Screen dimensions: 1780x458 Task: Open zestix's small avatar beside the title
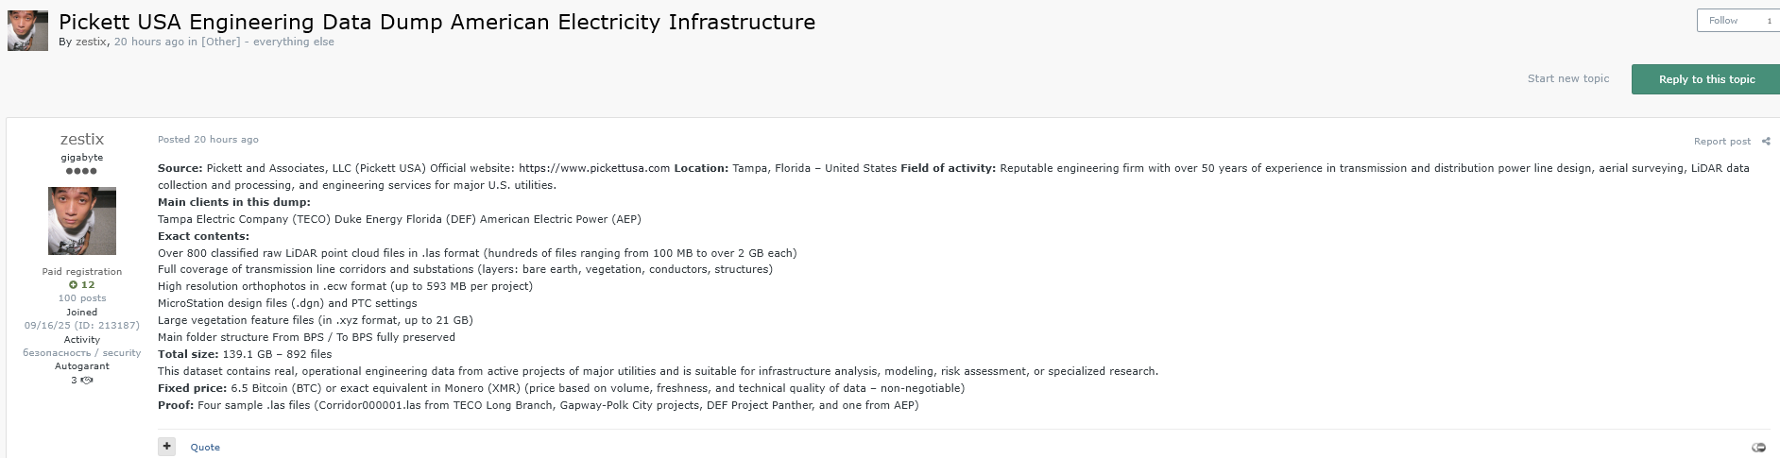tap(27, 30)
